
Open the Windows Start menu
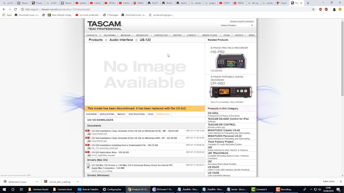4,189
